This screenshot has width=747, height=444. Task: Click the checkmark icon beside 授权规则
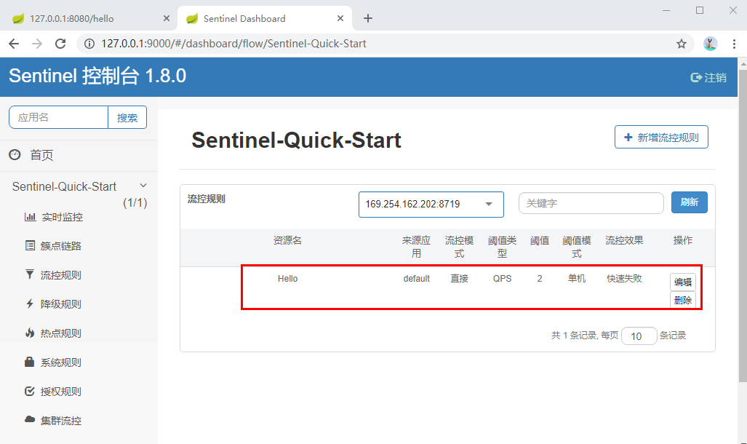[30, 391]
